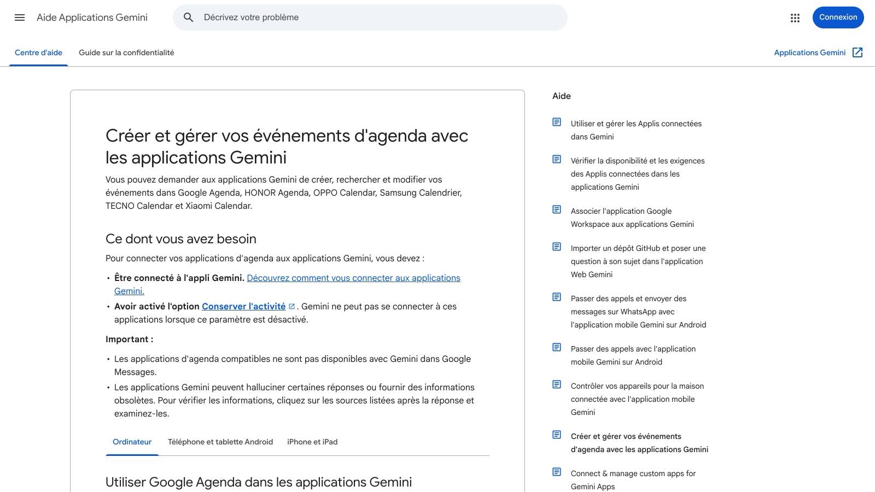Open Connect & manage custom apps article
875x492 pixels.
click(x=633, y=480)
